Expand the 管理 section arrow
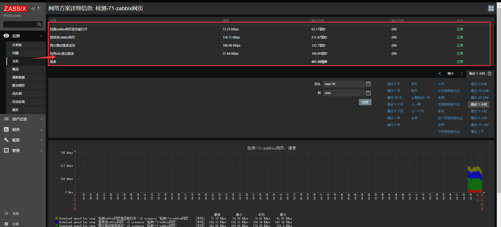Image resolution: width=501 pixels, height=227 pixels. click(x=41, y=151)
